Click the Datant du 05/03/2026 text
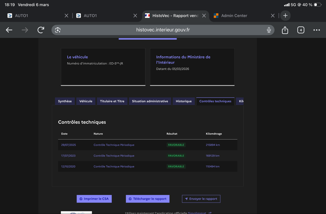This screenshot has height=214, width=326. click(173, 69)
